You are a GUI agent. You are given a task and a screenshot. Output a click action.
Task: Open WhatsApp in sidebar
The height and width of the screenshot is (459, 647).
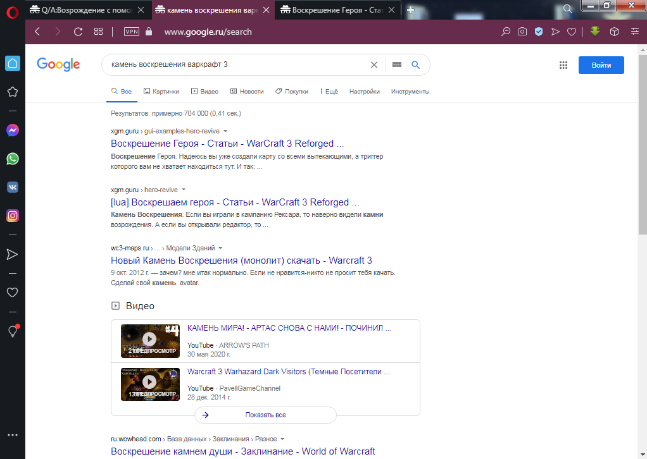coord(13,159)
